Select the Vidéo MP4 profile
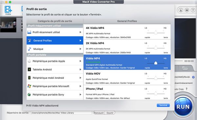 pyautogui.click(x=127, y=62)
